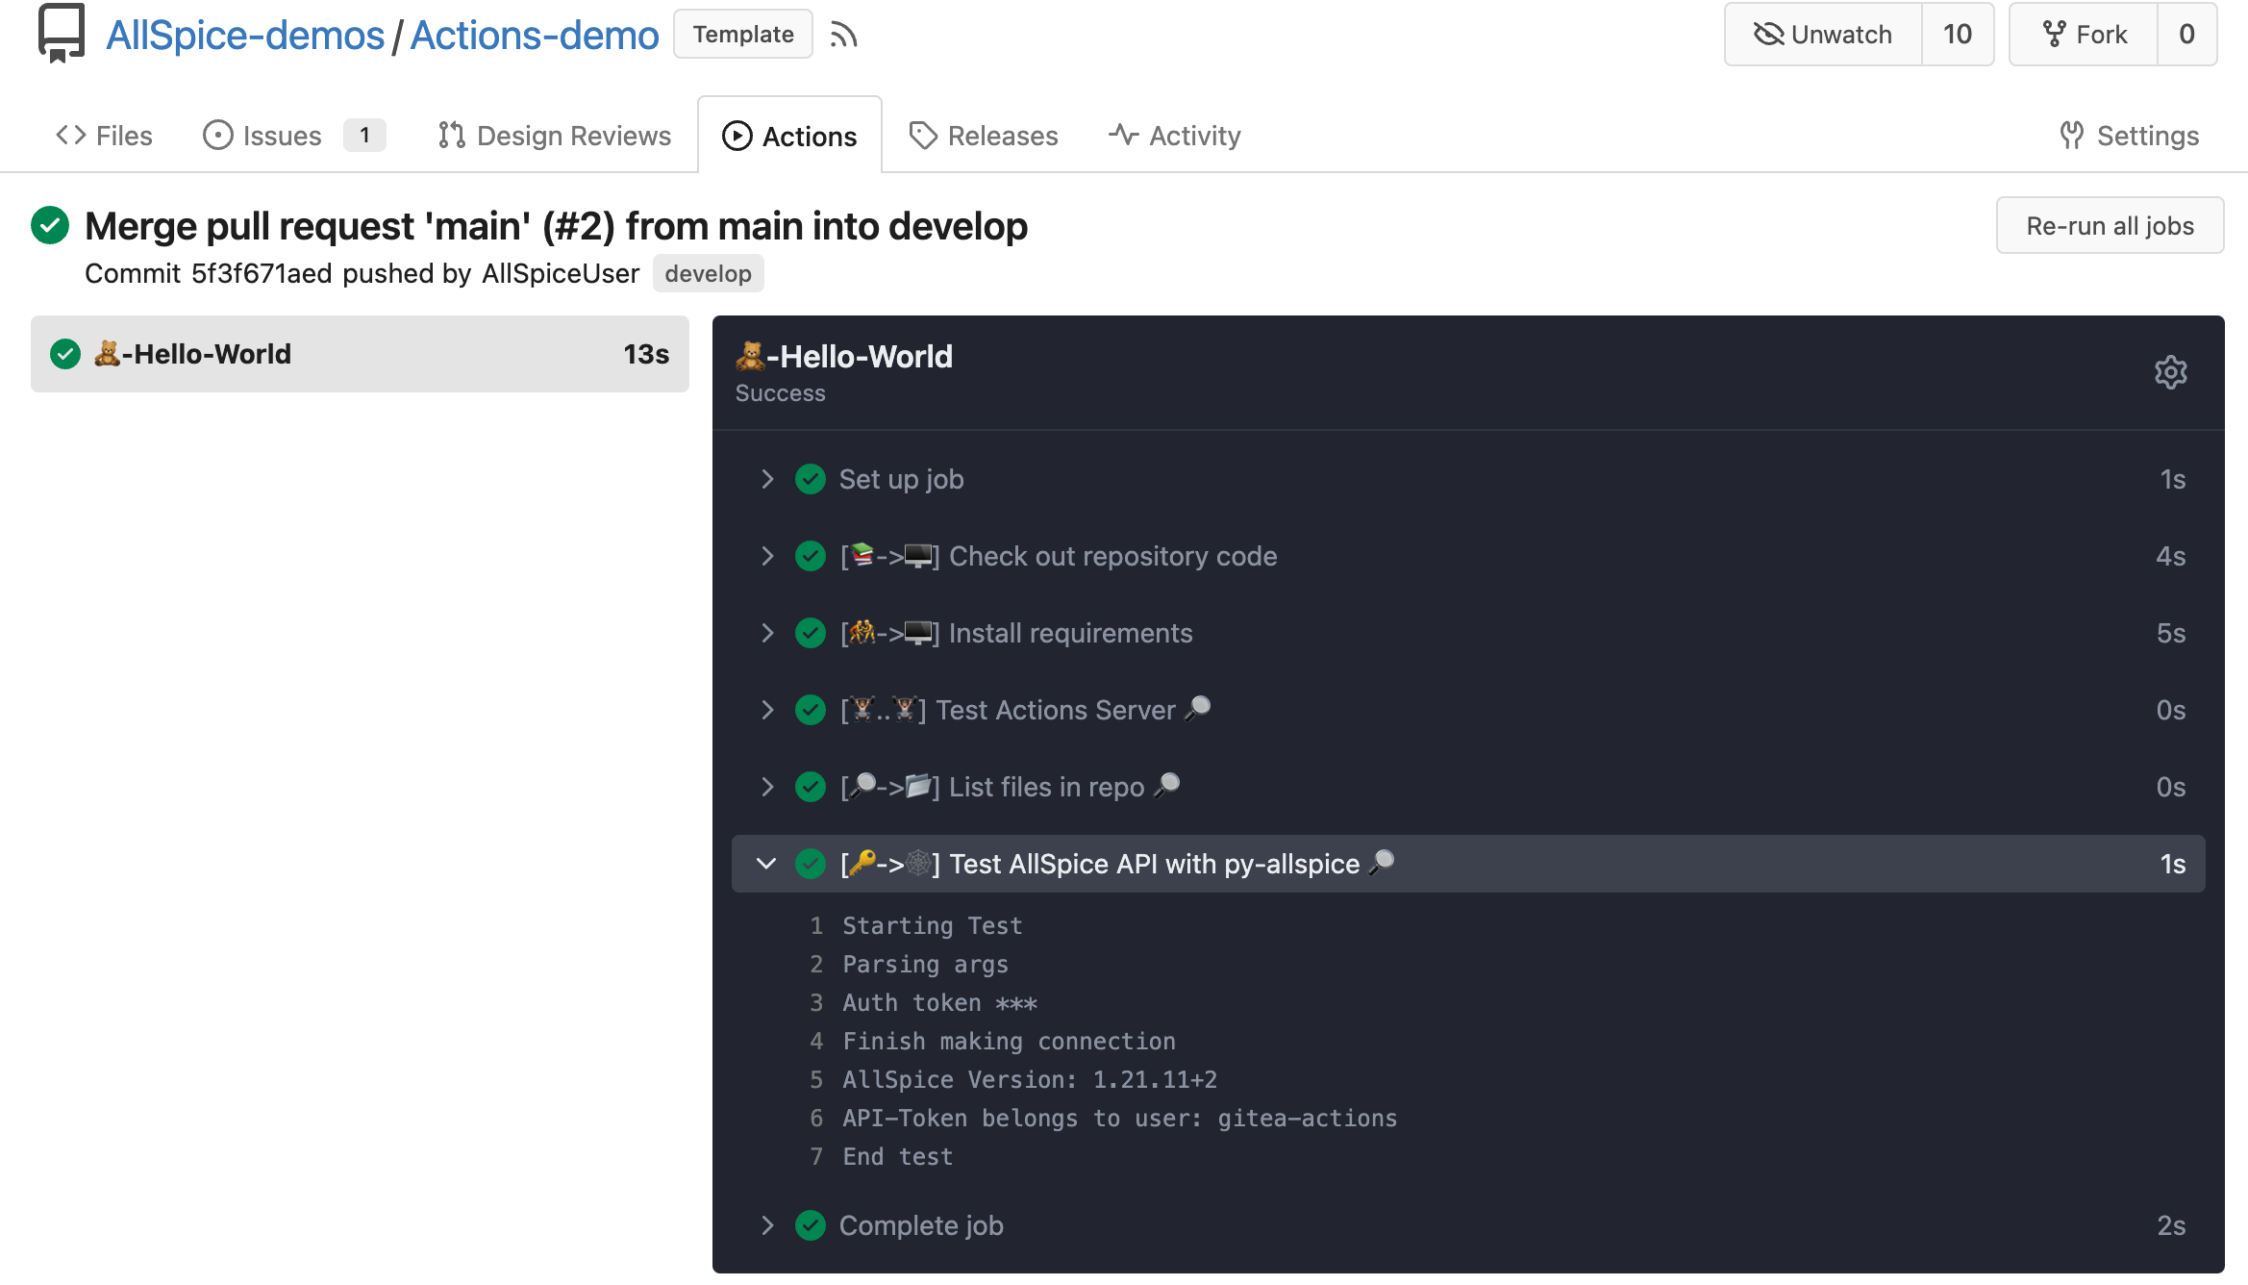Open the Releases tab

pyautogui.click(x=983, y=136)
